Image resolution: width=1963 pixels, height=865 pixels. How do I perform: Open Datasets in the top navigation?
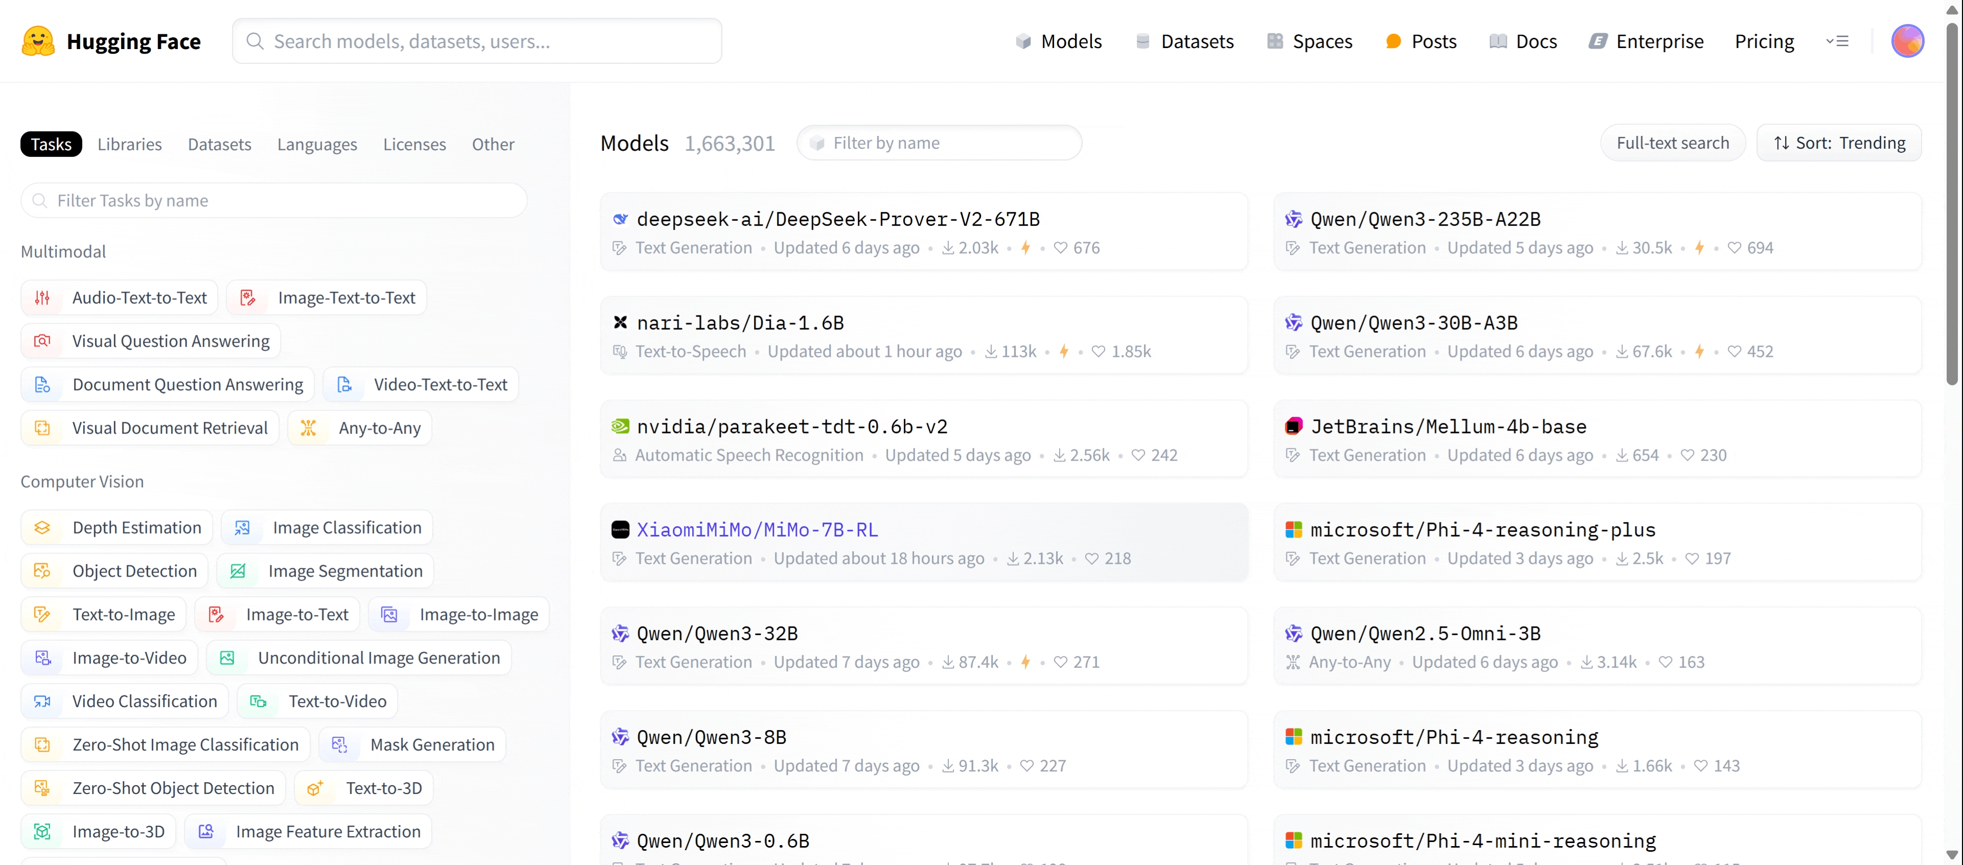1184,41
